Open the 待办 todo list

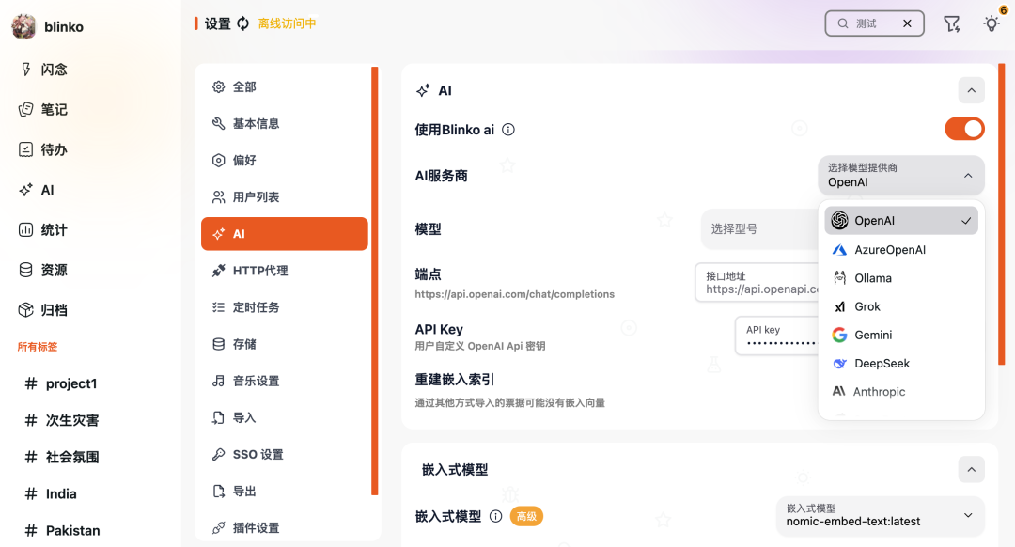pos(44,149)
